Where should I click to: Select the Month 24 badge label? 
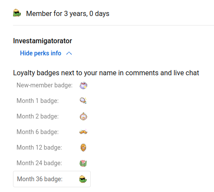40,163
